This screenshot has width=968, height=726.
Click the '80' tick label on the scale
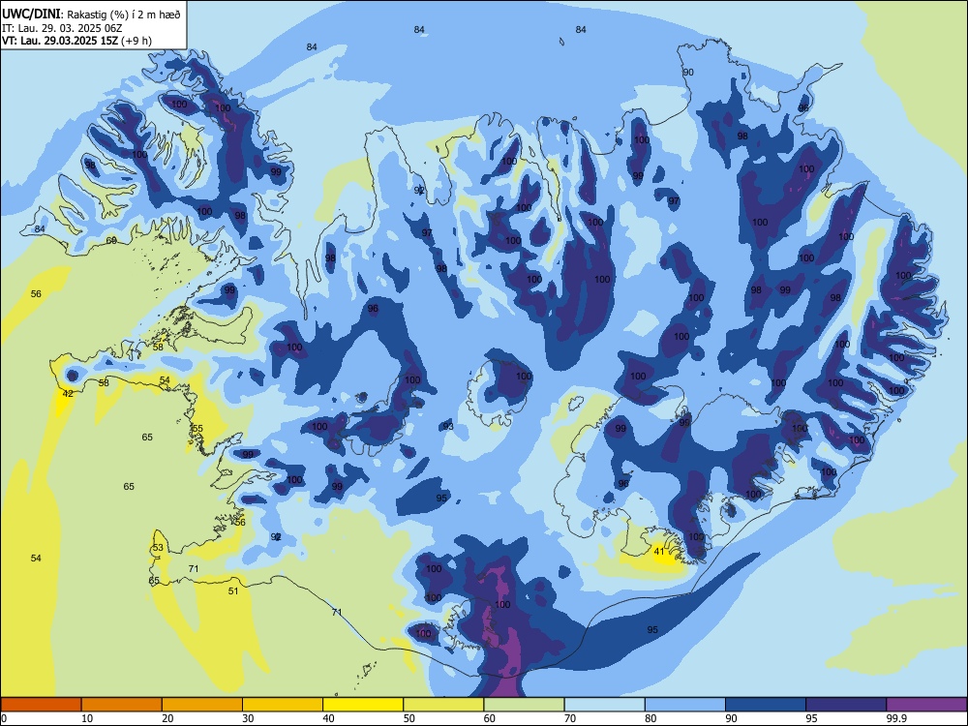pos(650,718)
